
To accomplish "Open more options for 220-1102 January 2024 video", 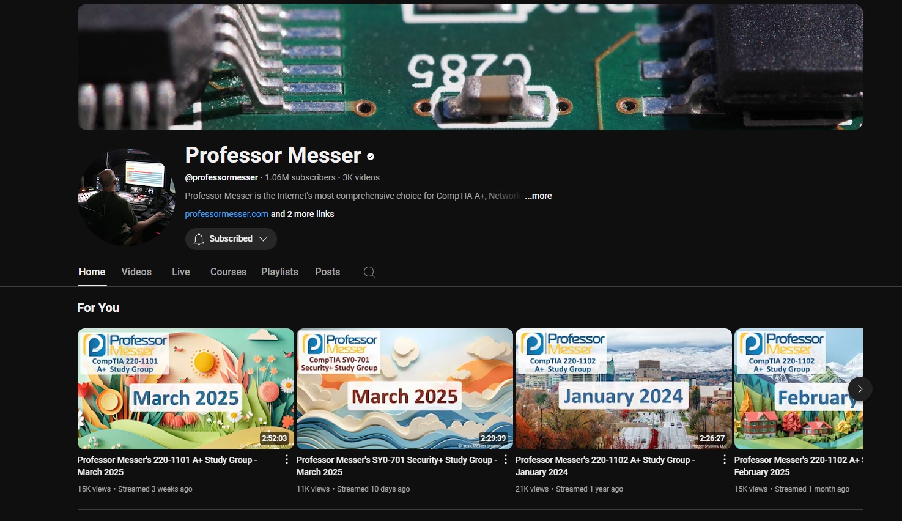I will (x=725, y=459).
